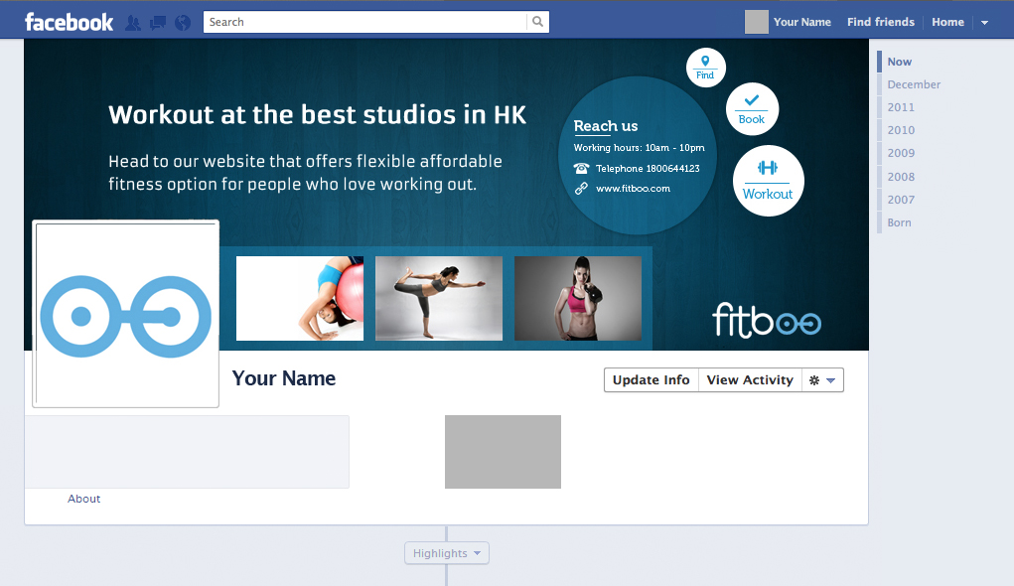Click the search magnifier button
This screenshot has width=1014, height=586.
pyautogui.click(x=538, y=21)
